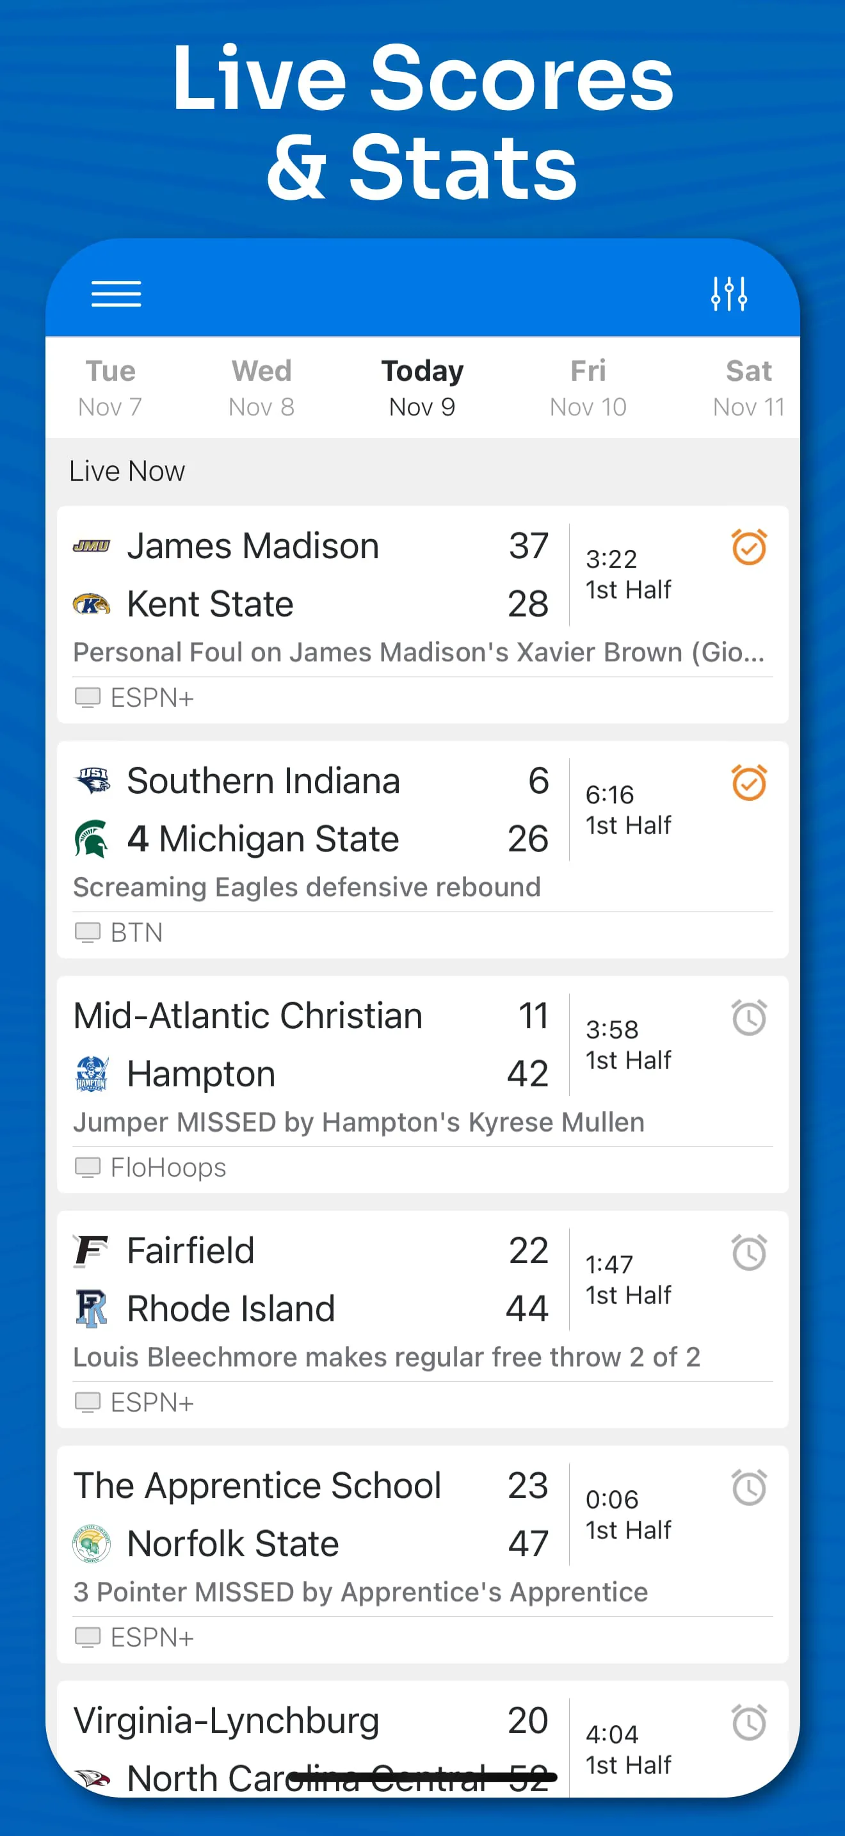845x1836 pixels.
Task: Go to Fri Nov 10 schedule
Action: coord(588,388)
